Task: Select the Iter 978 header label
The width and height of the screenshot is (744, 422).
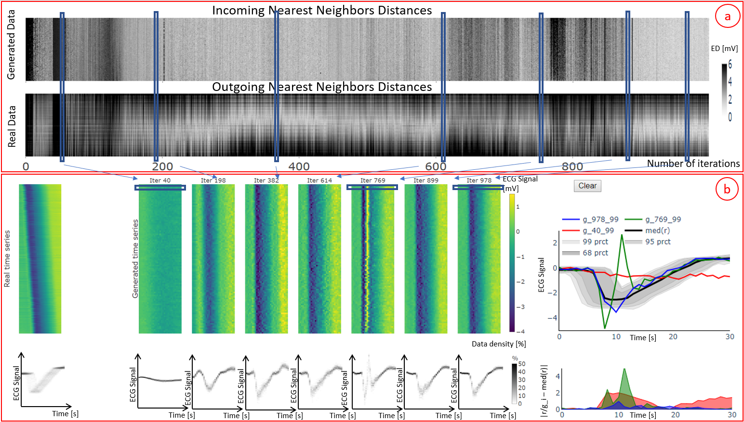Action: (x=478, y=180)
